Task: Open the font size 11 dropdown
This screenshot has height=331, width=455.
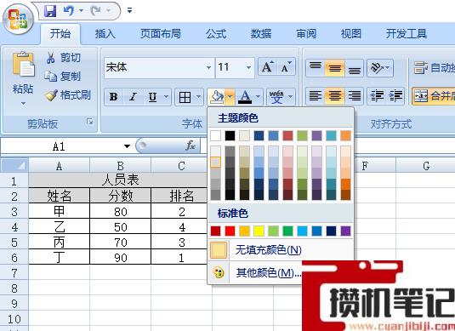Action: click(x=248, y=68)
